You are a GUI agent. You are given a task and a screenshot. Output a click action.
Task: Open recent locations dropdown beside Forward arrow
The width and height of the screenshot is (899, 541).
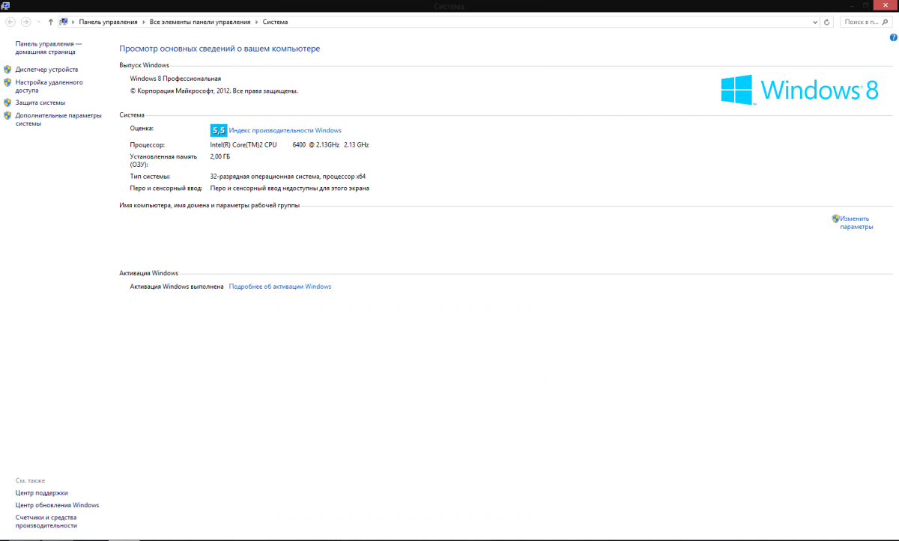37,22
